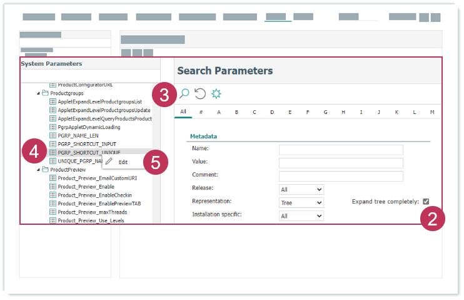The height and width of the screenshot is (300, 464).
Task: Click the Name input field
Action: [x=341, y=150]
